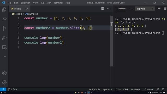Viewport: 167px width, 94px height.
Task: Click '[ 1, 2, 3, 4, 5, 6 ]' terminal output
Action: coord(130,26)
